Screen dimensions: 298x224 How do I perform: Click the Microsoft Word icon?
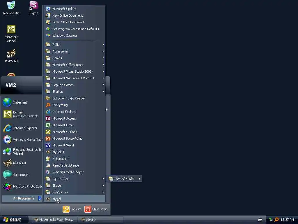(x=48, y=145)
